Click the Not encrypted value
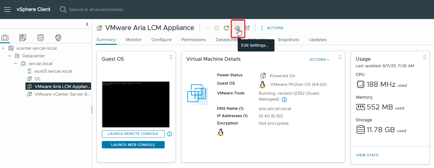Screen dimensions: 434x168 [274, 123]
